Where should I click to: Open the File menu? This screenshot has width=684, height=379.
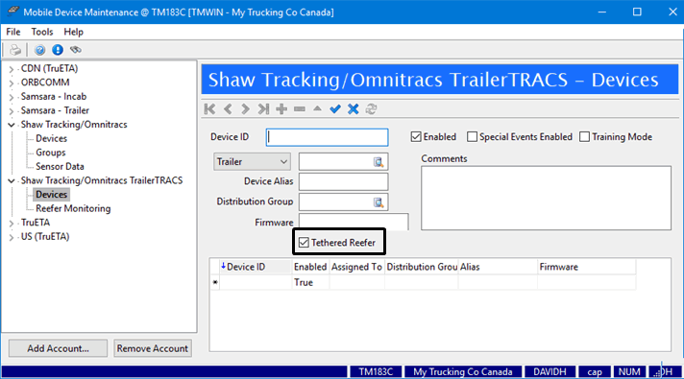click(x=13, y=32)
